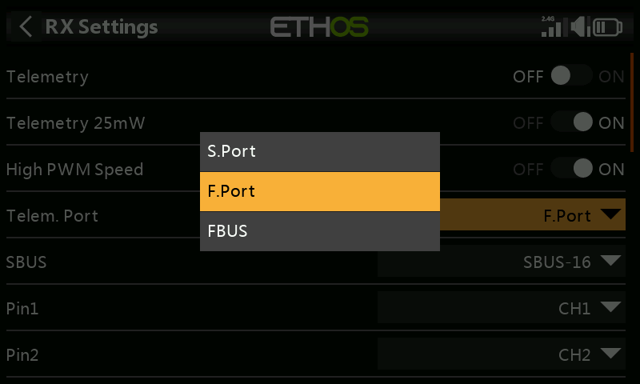The width and height of the screenshot is (640, 384).
Task: Tap the speaker volume icon
Action: 580,27
